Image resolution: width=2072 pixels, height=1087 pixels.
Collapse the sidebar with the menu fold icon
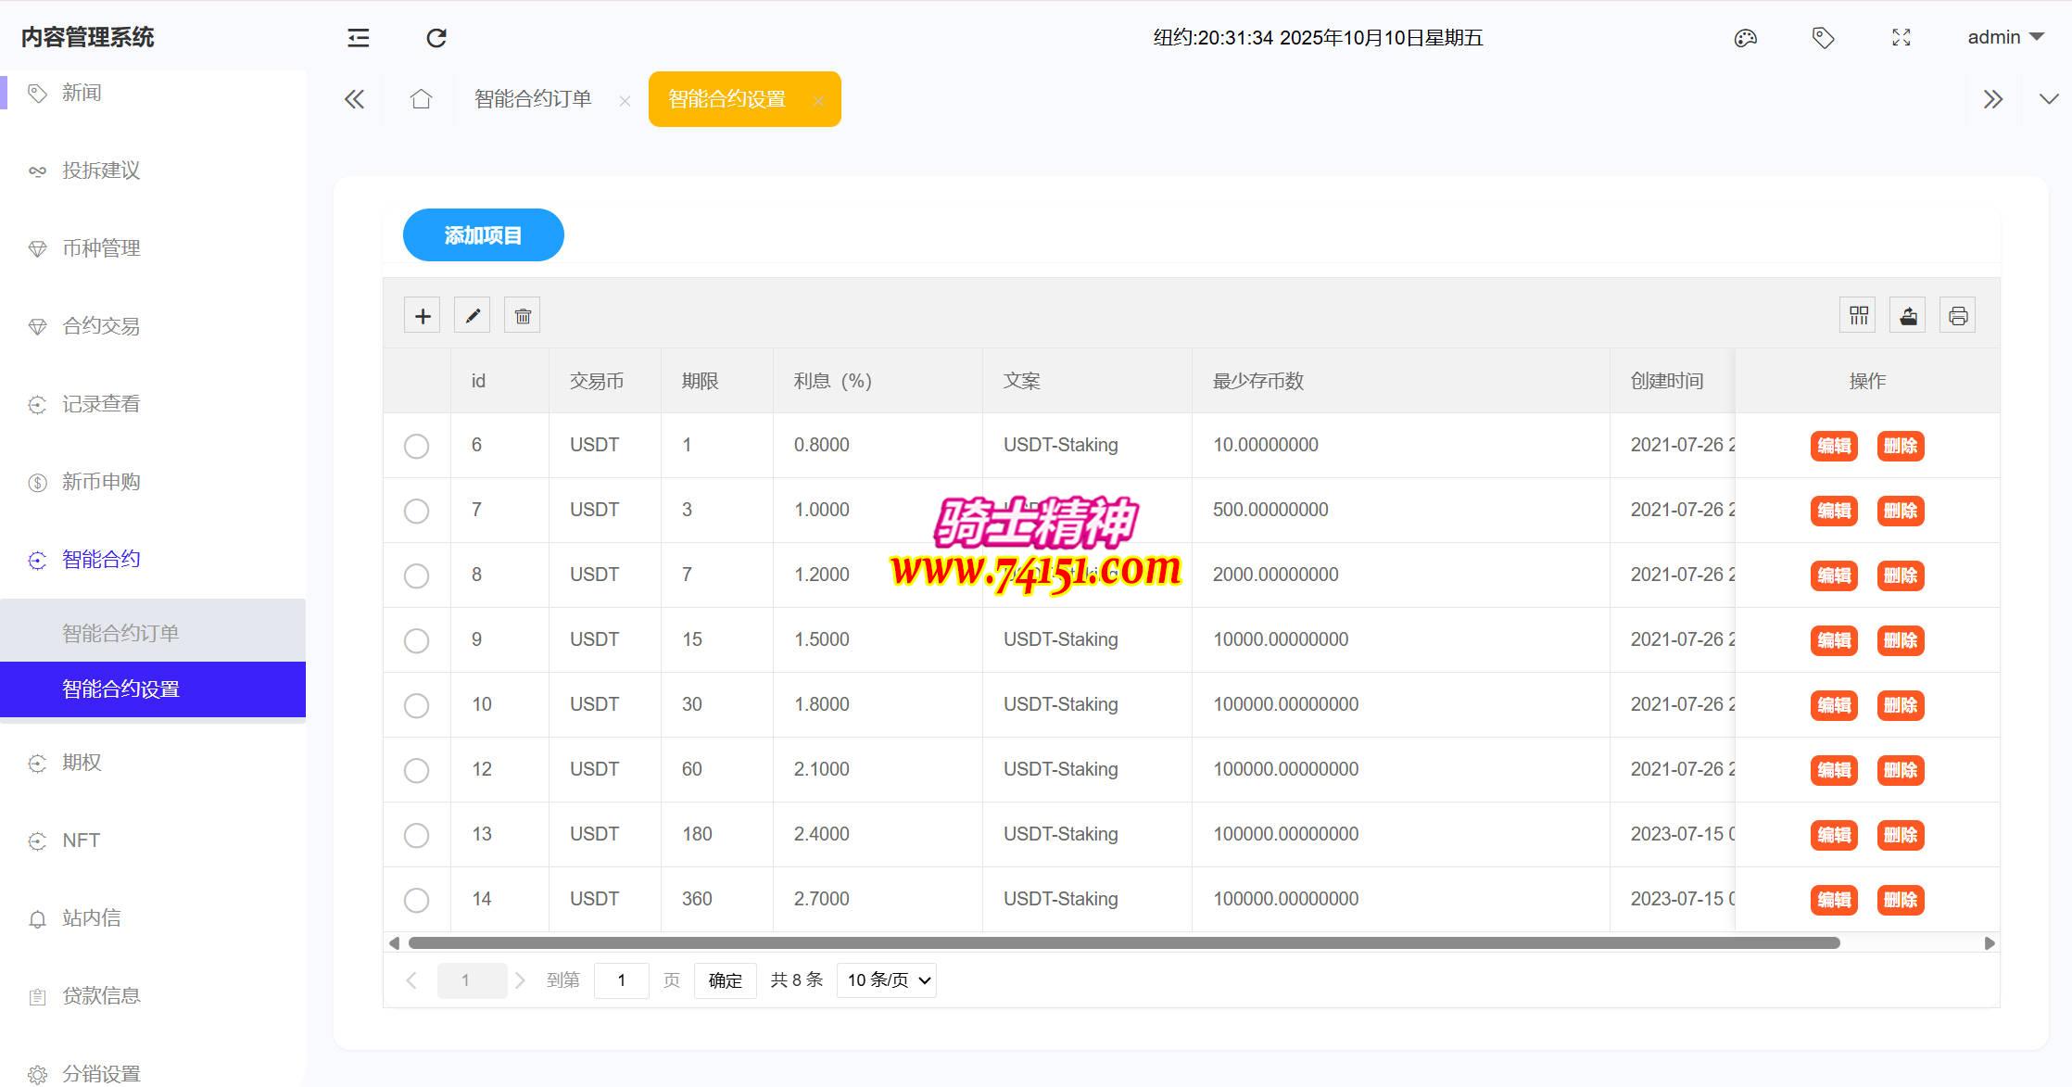click(x=359, y=38)
